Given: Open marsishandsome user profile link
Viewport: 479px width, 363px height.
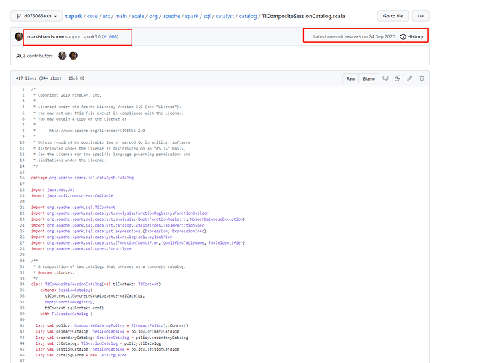Looking at the screenshot, I should coord(45,36).
